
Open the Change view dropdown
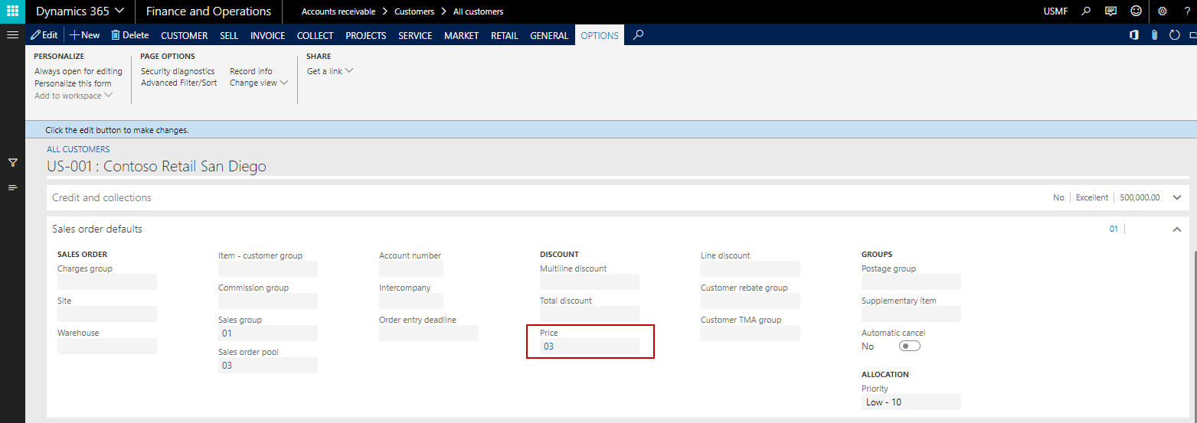259,83
